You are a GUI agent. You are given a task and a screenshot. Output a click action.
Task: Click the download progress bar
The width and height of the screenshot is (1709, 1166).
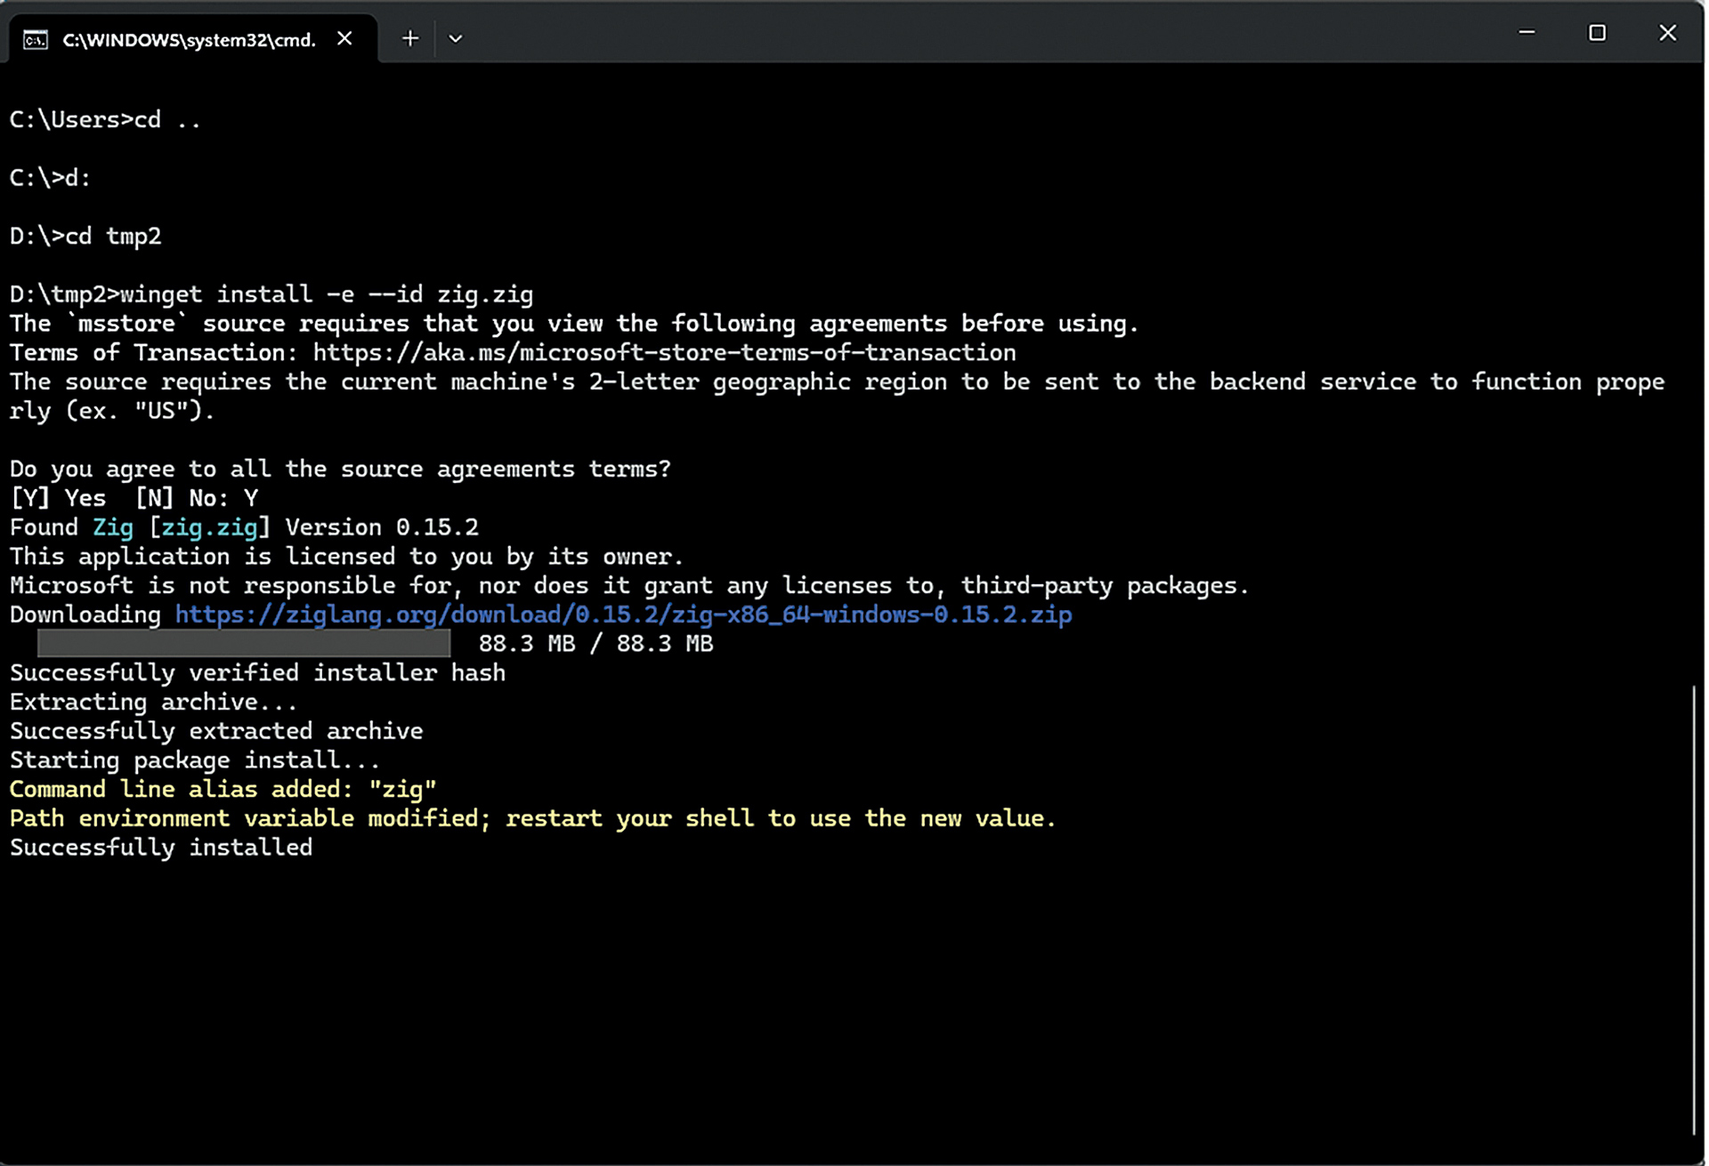(243, 643)
